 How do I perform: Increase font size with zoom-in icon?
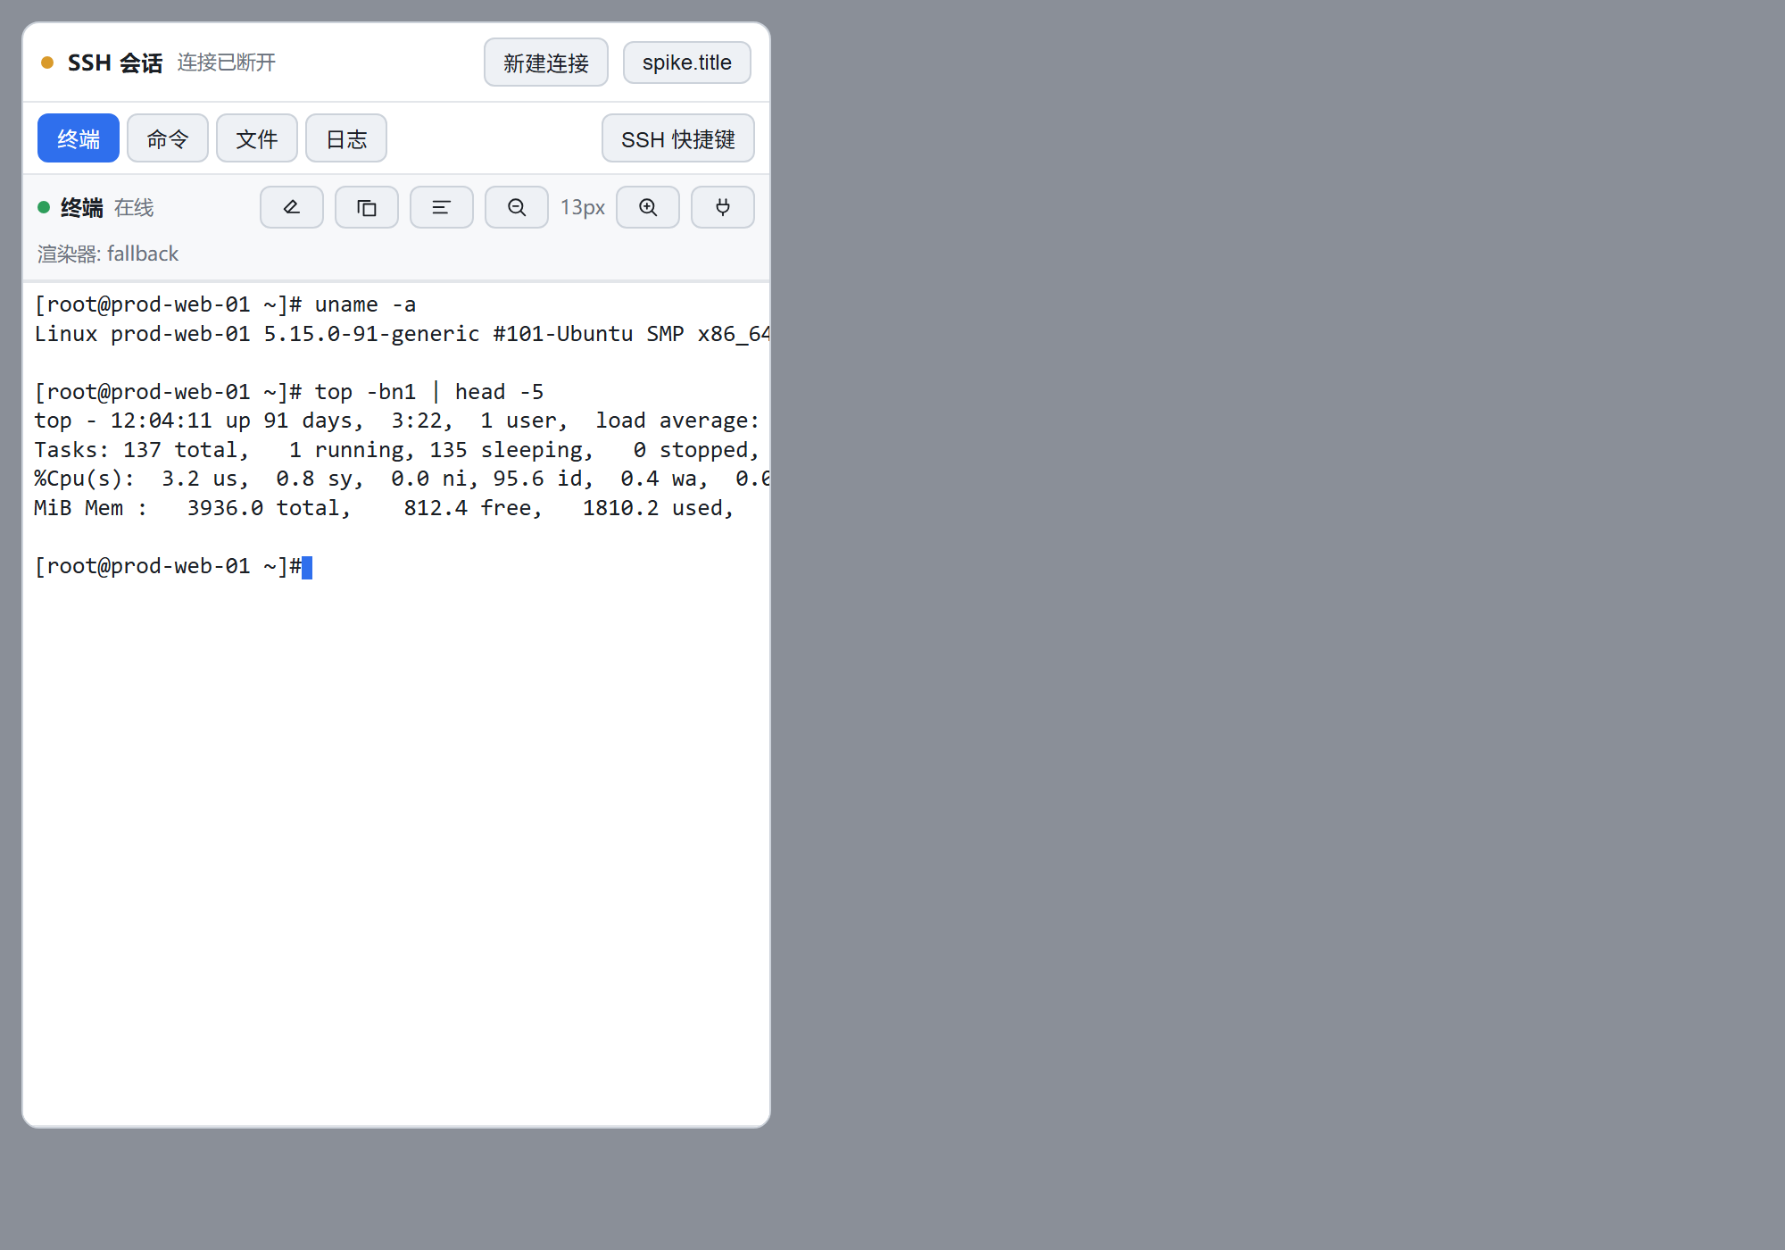648,207
